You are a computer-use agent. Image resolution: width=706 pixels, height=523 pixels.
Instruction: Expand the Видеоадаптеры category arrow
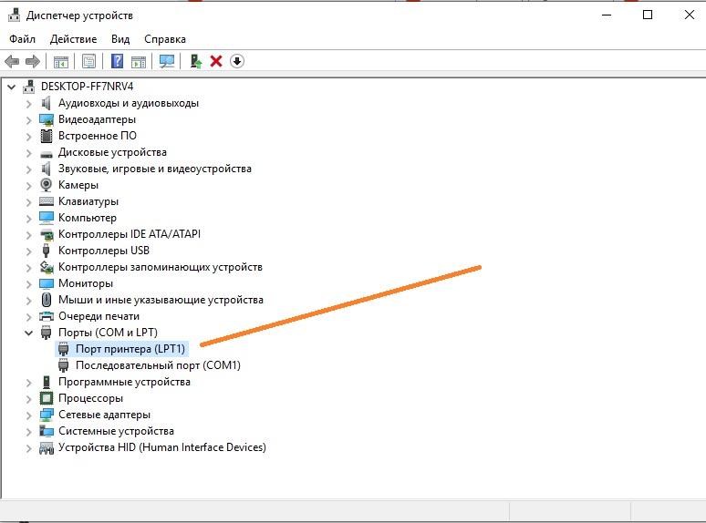pyautogui.click(x=29, y=119)
